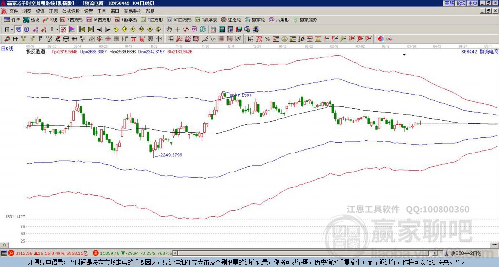The height and width of the screenshot is (267, 499).
Task: Open the T数字表 time number table
Action: [206, 19]
